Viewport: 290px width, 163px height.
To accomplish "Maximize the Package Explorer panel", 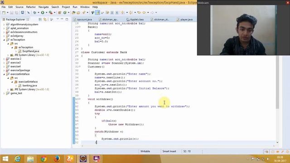I will [67, 19].
